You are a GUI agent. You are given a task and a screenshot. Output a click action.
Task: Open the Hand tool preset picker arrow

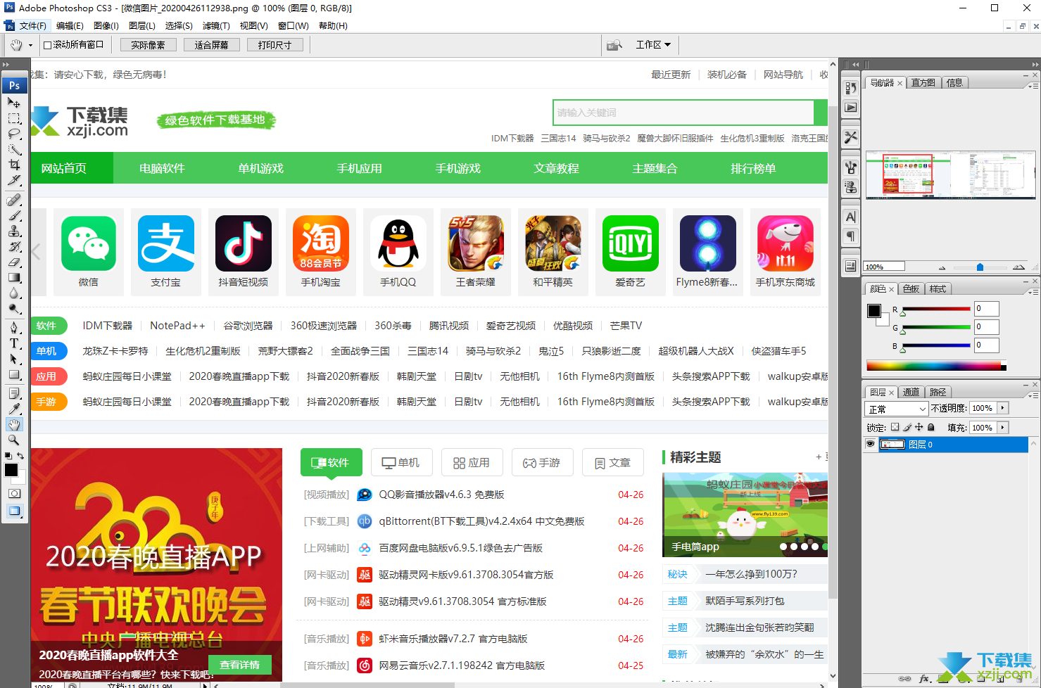coord(30,45)
